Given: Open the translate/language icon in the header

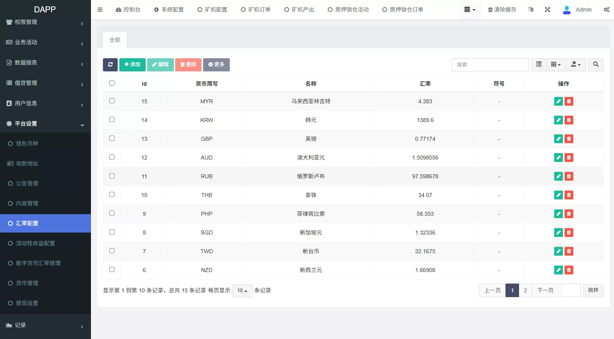Looking at the screenshot, I should pos(531,9).
